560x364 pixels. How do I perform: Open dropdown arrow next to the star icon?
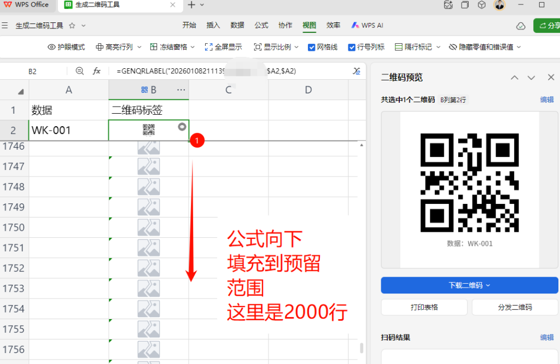coord(83,26)
